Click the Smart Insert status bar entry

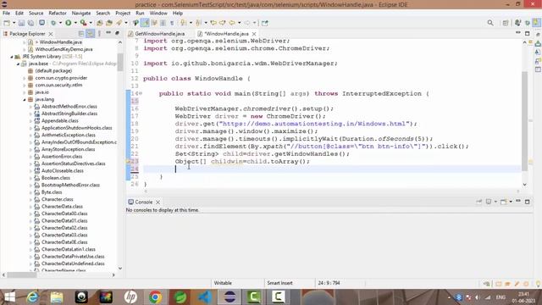279,283
